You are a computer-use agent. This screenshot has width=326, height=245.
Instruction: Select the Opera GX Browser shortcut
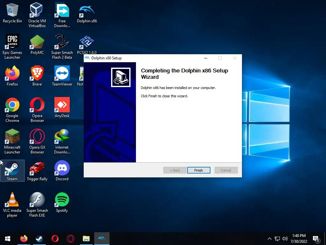coord(37,142)
